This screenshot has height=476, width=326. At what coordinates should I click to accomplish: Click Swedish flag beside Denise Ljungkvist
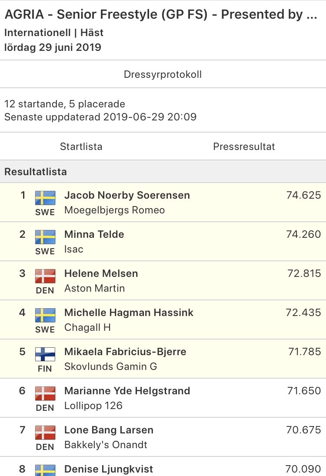(45, 470)
